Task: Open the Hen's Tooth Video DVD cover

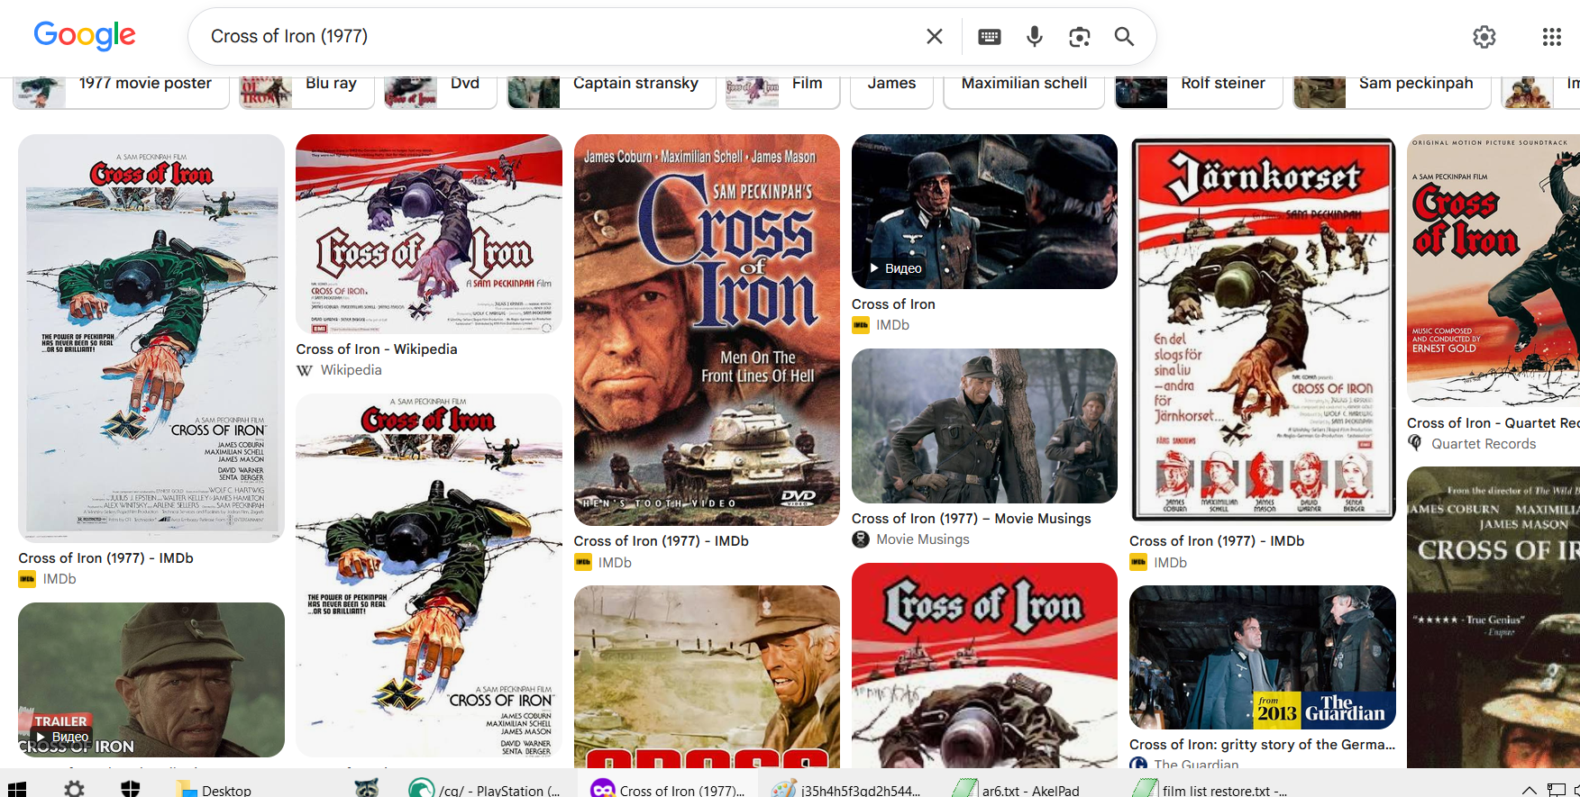Action: coord(707,330)
